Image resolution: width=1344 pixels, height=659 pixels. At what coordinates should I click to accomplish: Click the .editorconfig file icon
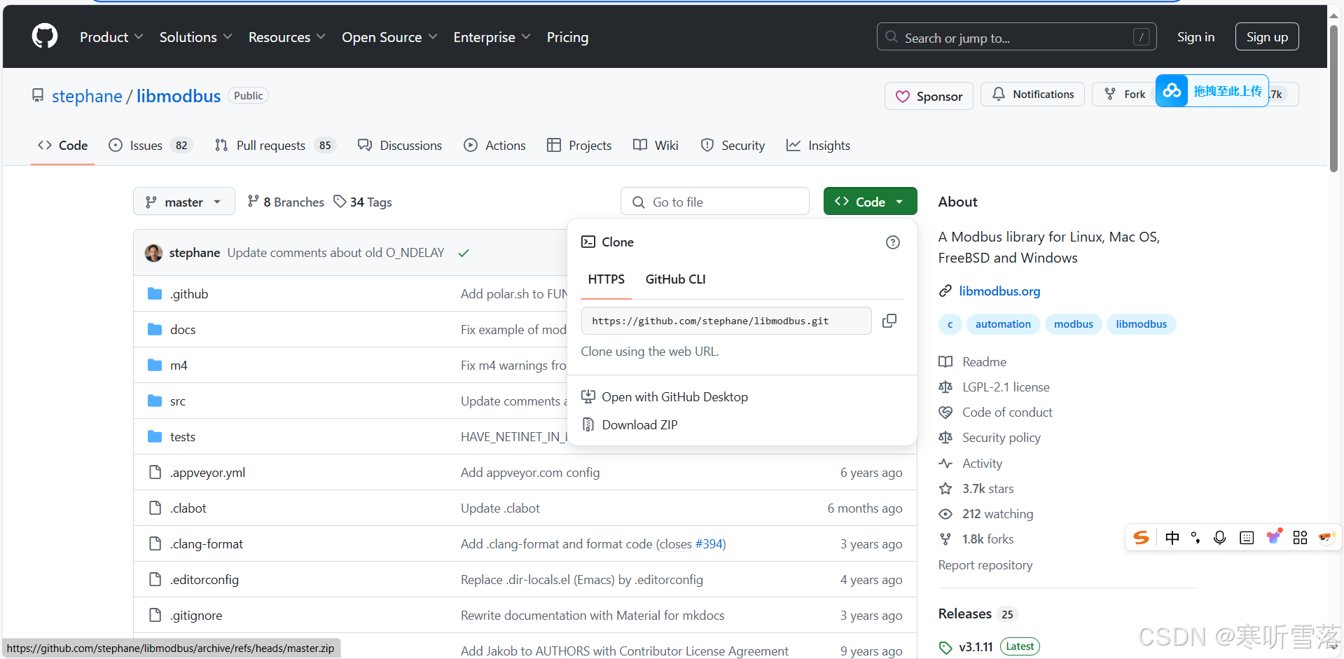point(155,579)
